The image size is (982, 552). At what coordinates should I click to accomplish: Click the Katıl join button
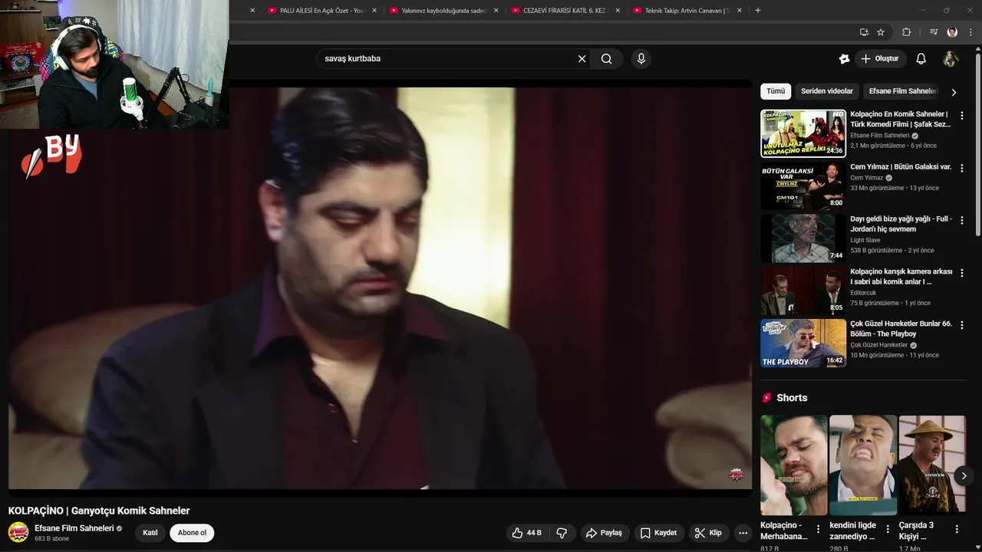[x=150, y=533]
